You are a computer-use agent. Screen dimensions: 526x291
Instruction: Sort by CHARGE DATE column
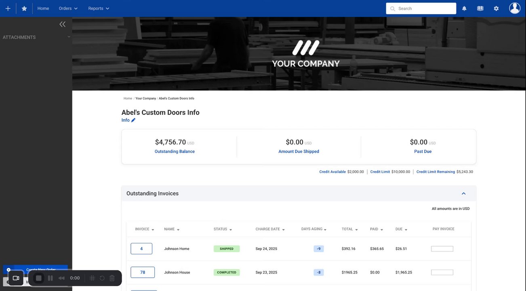click(x=270, y=229)
